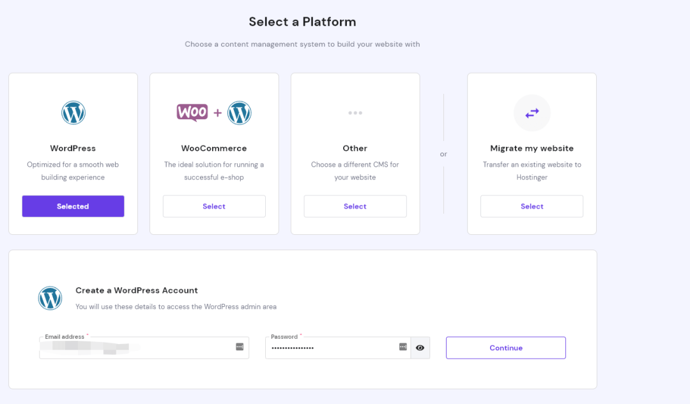This screenshot has height=404, width=690.
Task: Select Migrate my website option
Action: 532,206
